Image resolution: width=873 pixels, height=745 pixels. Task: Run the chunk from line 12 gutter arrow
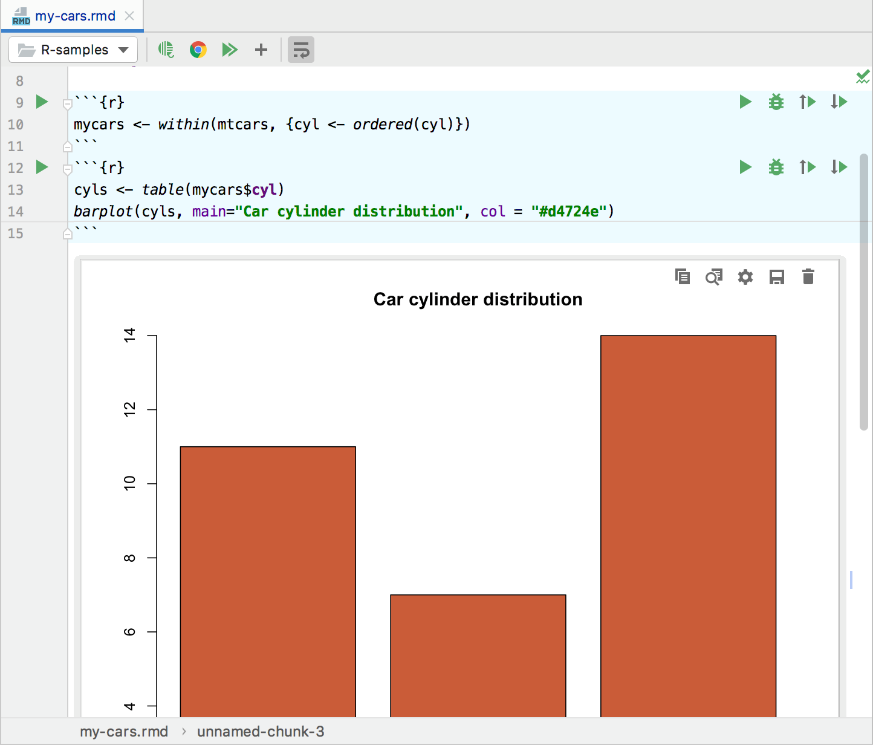(x=42, y=167)
